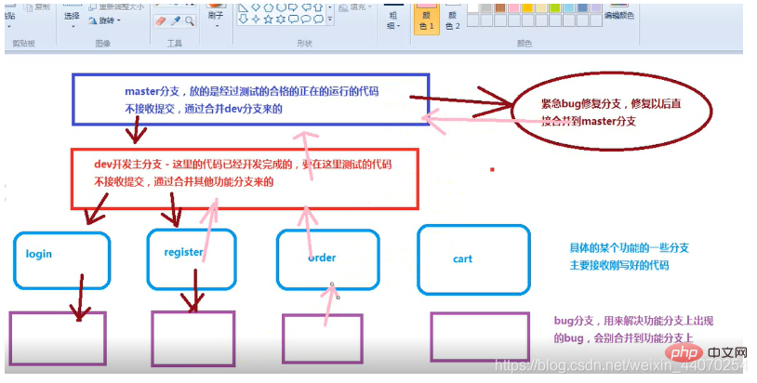Pick the pink color swatch

pos(513,7)
